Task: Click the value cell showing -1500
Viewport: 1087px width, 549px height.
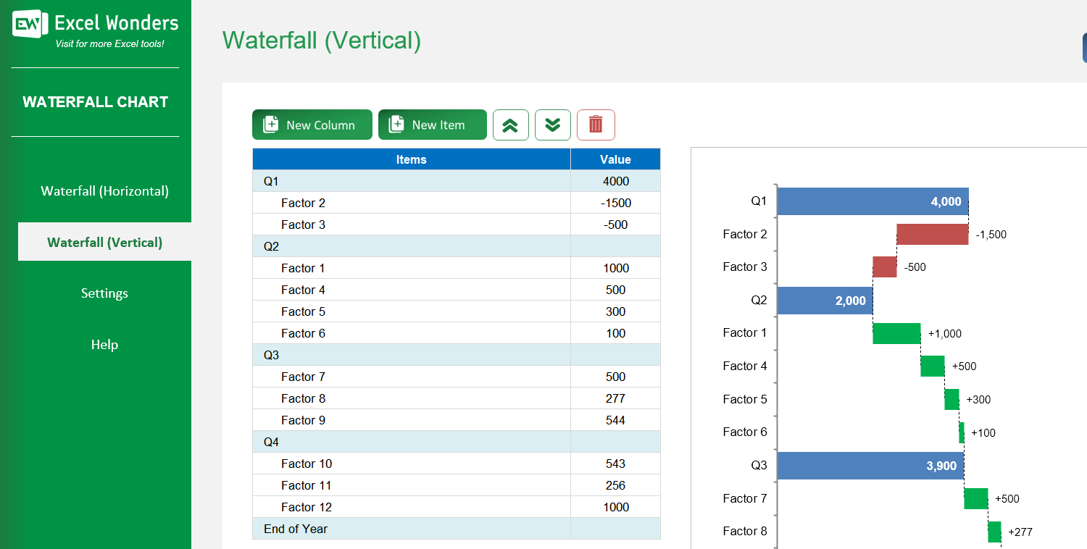Action: tap(615, 202)
